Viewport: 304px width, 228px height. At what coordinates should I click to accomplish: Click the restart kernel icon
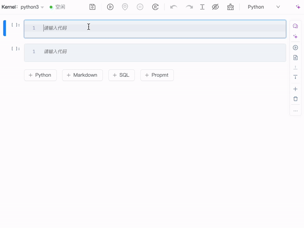(x=155, y=7)
